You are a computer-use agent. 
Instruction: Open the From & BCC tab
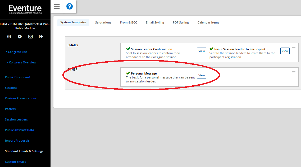(129, 22)
